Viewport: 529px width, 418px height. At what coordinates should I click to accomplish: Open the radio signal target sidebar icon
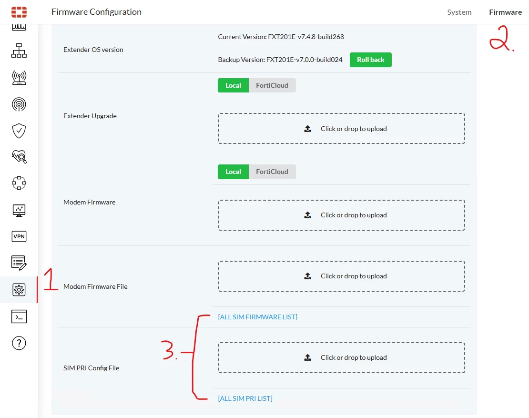coord(19,104)
